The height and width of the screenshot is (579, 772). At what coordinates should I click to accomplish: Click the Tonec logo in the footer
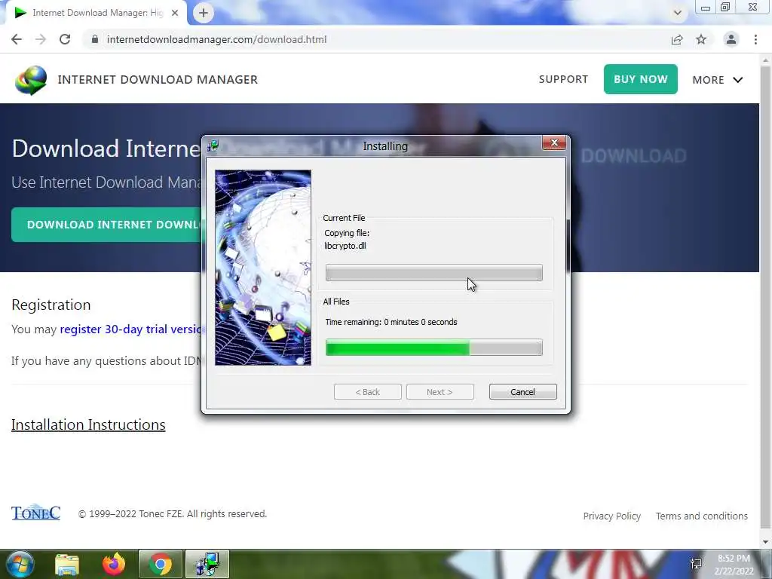(35, 513)
